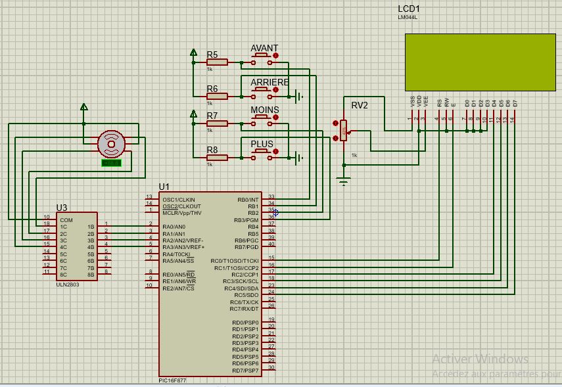Select the PIC16F877 microcontroller U1 body
562x387 pixels.
point(210,284)
